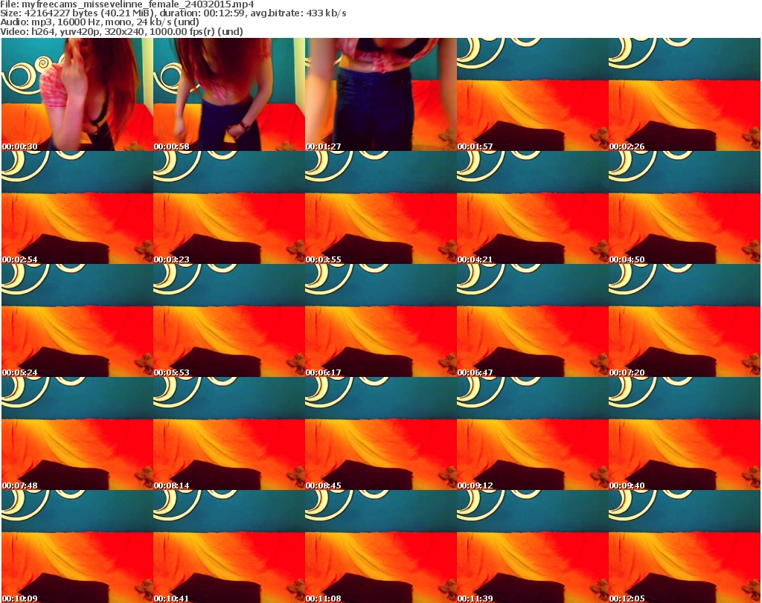Click the frame at 00:10:09
762x603 pixels.
point(77,546)
